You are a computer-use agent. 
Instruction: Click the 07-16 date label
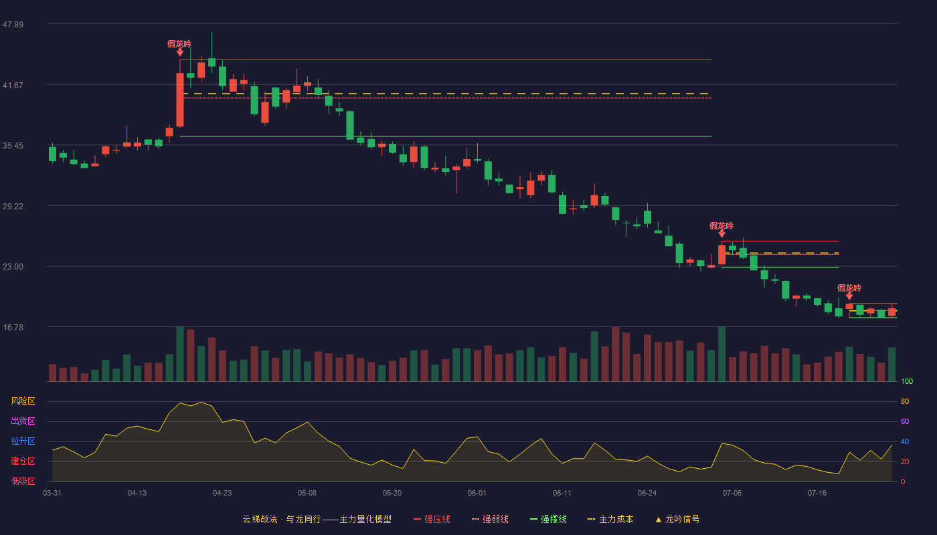(817, 493)
